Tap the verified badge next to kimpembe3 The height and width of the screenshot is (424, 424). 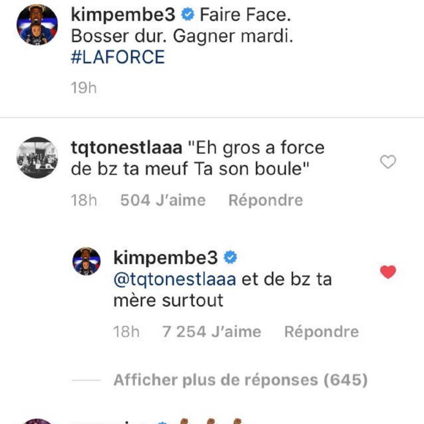[x=187, y=15]
